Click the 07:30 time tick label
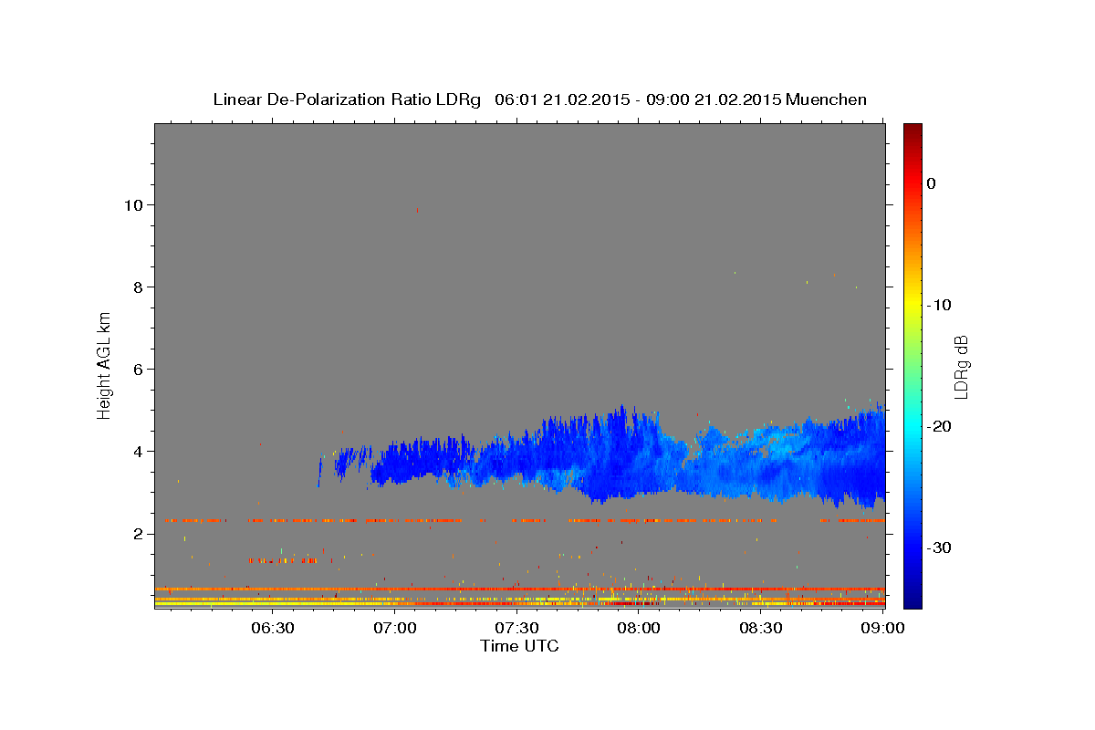Screen dimensions: 1095x730 pyautogui.click(x=516, y=628)
